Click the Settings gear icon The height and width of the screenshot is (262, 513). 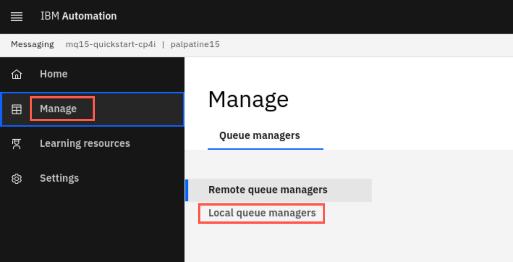(x=17, y=178)
